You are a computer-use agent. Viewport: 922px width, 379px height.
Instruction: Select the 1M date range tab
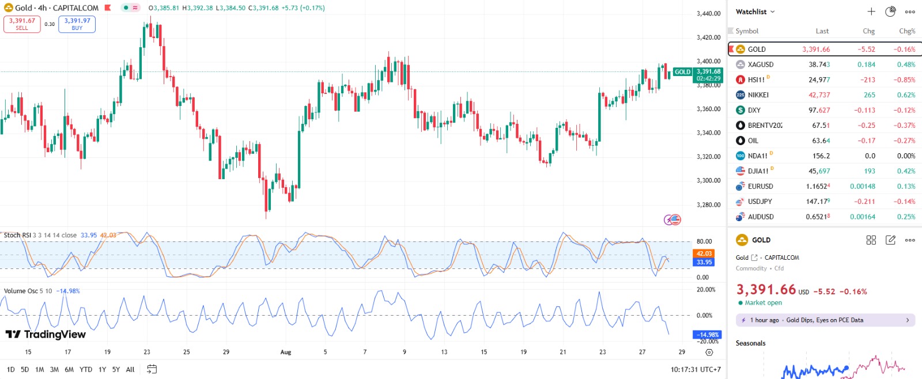click(x=39, y=369)
